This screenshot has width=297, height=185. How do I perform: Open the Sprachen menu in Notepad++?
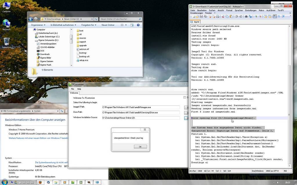[x=239, y=10]
